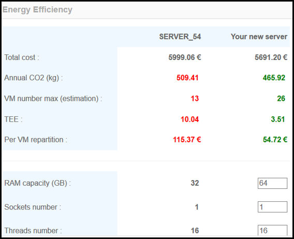Click the green CO2 value 465.92
The width and height of the screenshot is (294, 239).
[x=274, y=78]
